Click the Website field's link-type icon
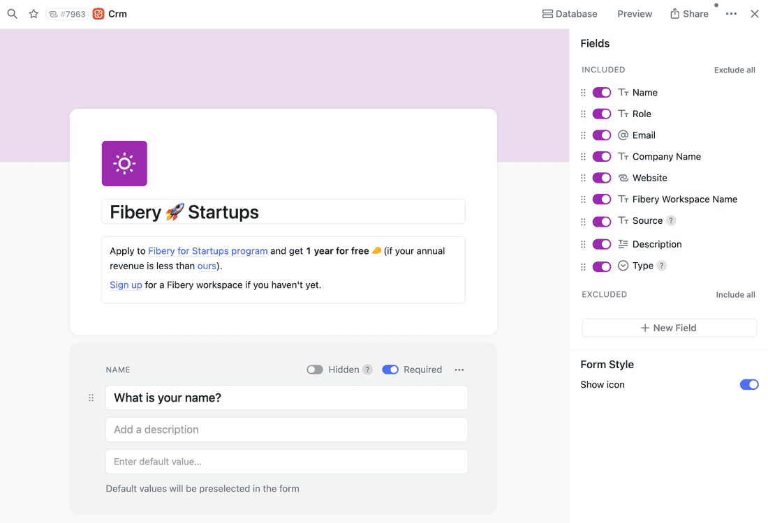 click(622, 178)
